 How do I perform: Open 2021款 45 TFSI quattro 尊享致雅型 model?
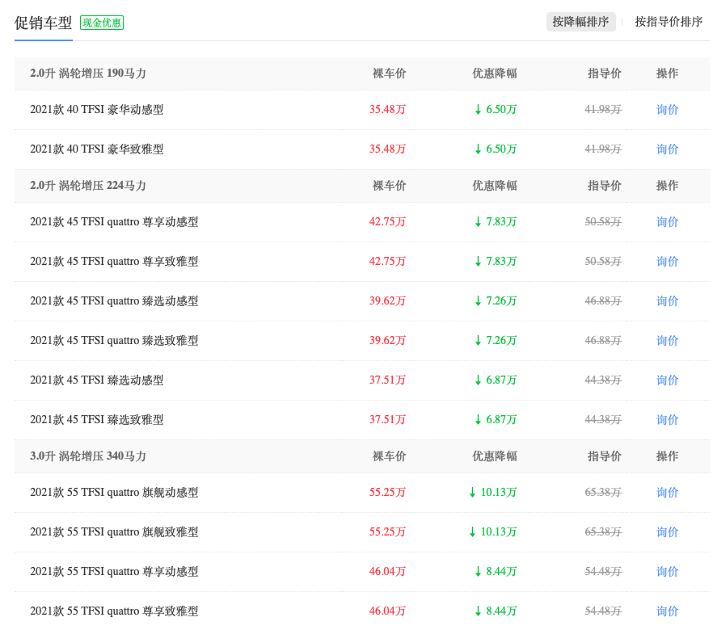tap(114, 262)
